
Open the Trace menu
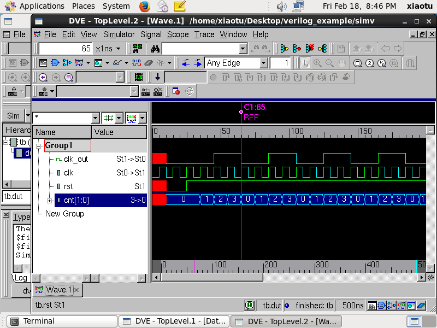pyautogui.click(x=204, y=34)
